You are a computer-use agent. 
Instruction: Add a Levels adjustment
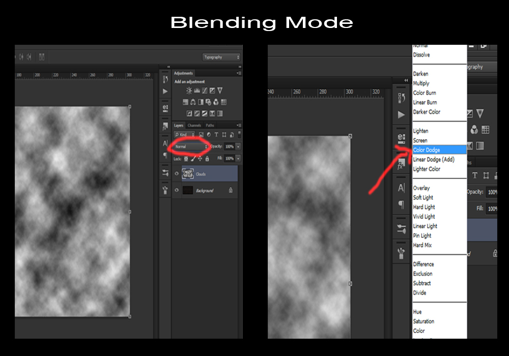(196, 91)
